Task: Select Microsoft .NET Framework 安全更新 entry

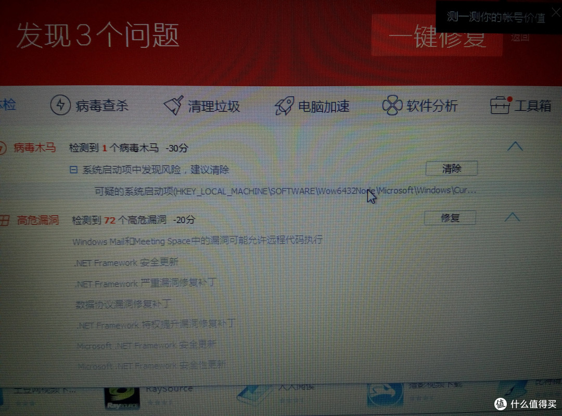Action: [x=146, y=345]
